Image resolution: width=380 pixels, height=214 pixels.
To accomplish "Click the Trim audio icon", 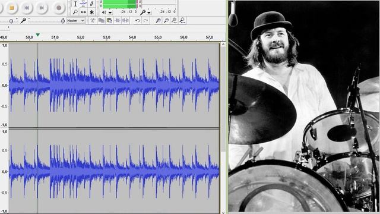I will pyautogui.click(x=118, y=21).
